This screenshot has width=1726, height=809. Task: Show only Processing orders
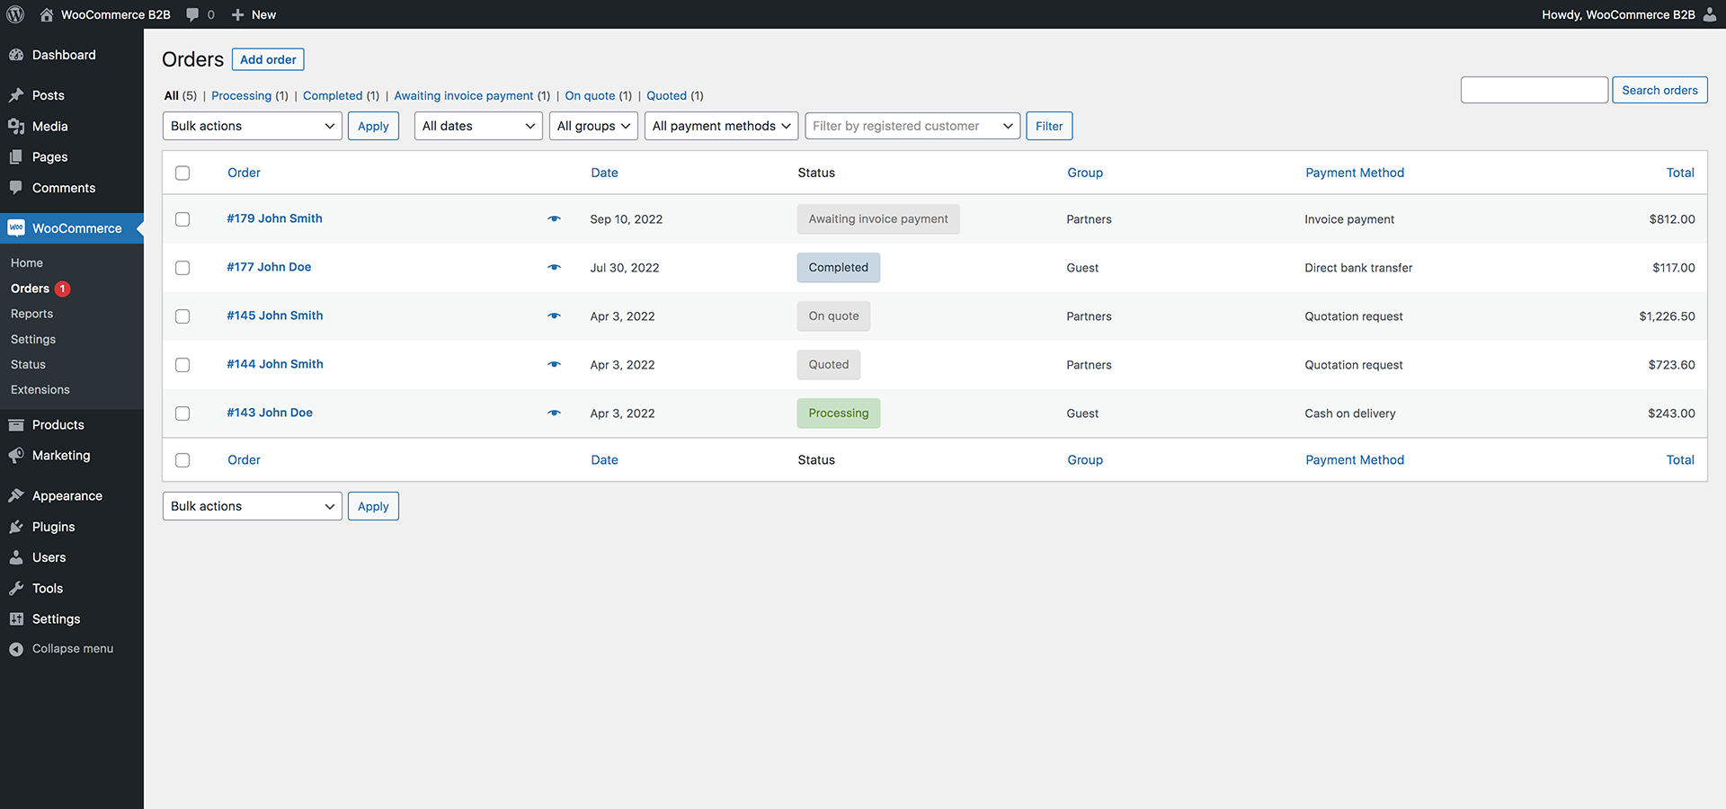pos(241,95)
